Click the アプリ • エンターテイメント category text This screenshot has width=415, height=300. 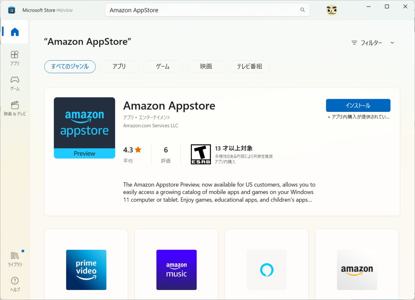(x=147, y=118)
